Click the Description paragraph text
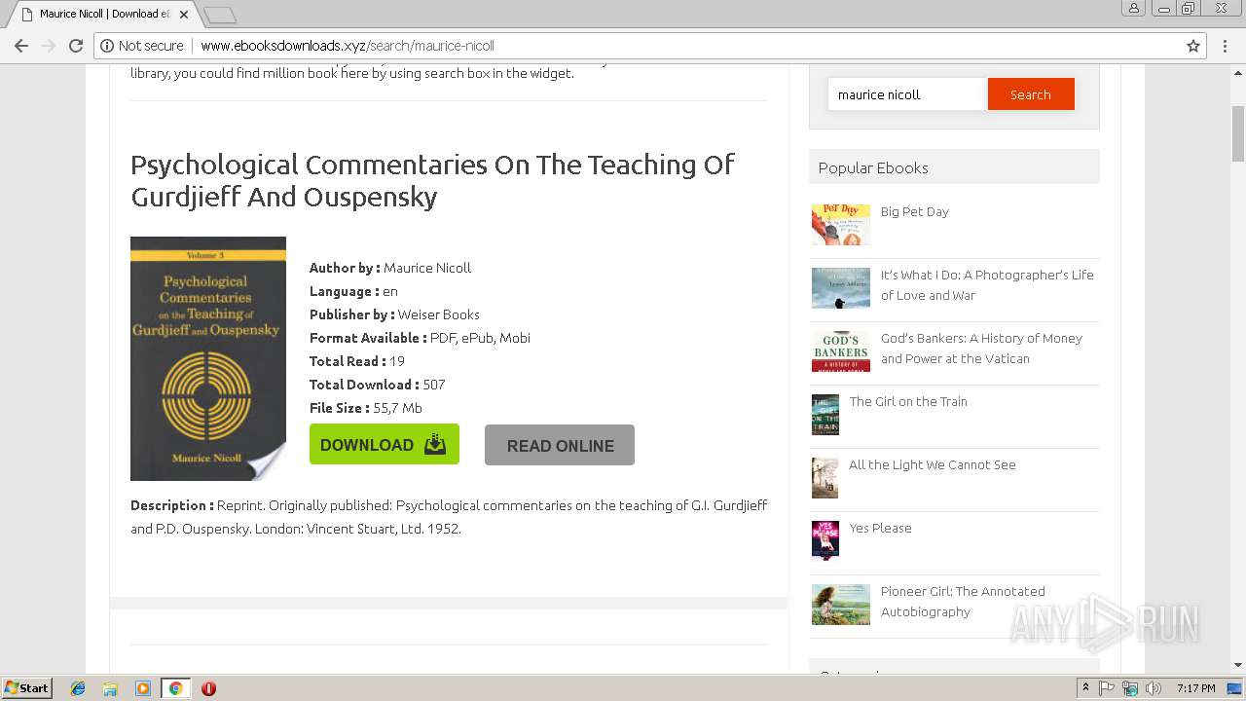This screenshot has height=701, width=1246. (x=449, y=517)
